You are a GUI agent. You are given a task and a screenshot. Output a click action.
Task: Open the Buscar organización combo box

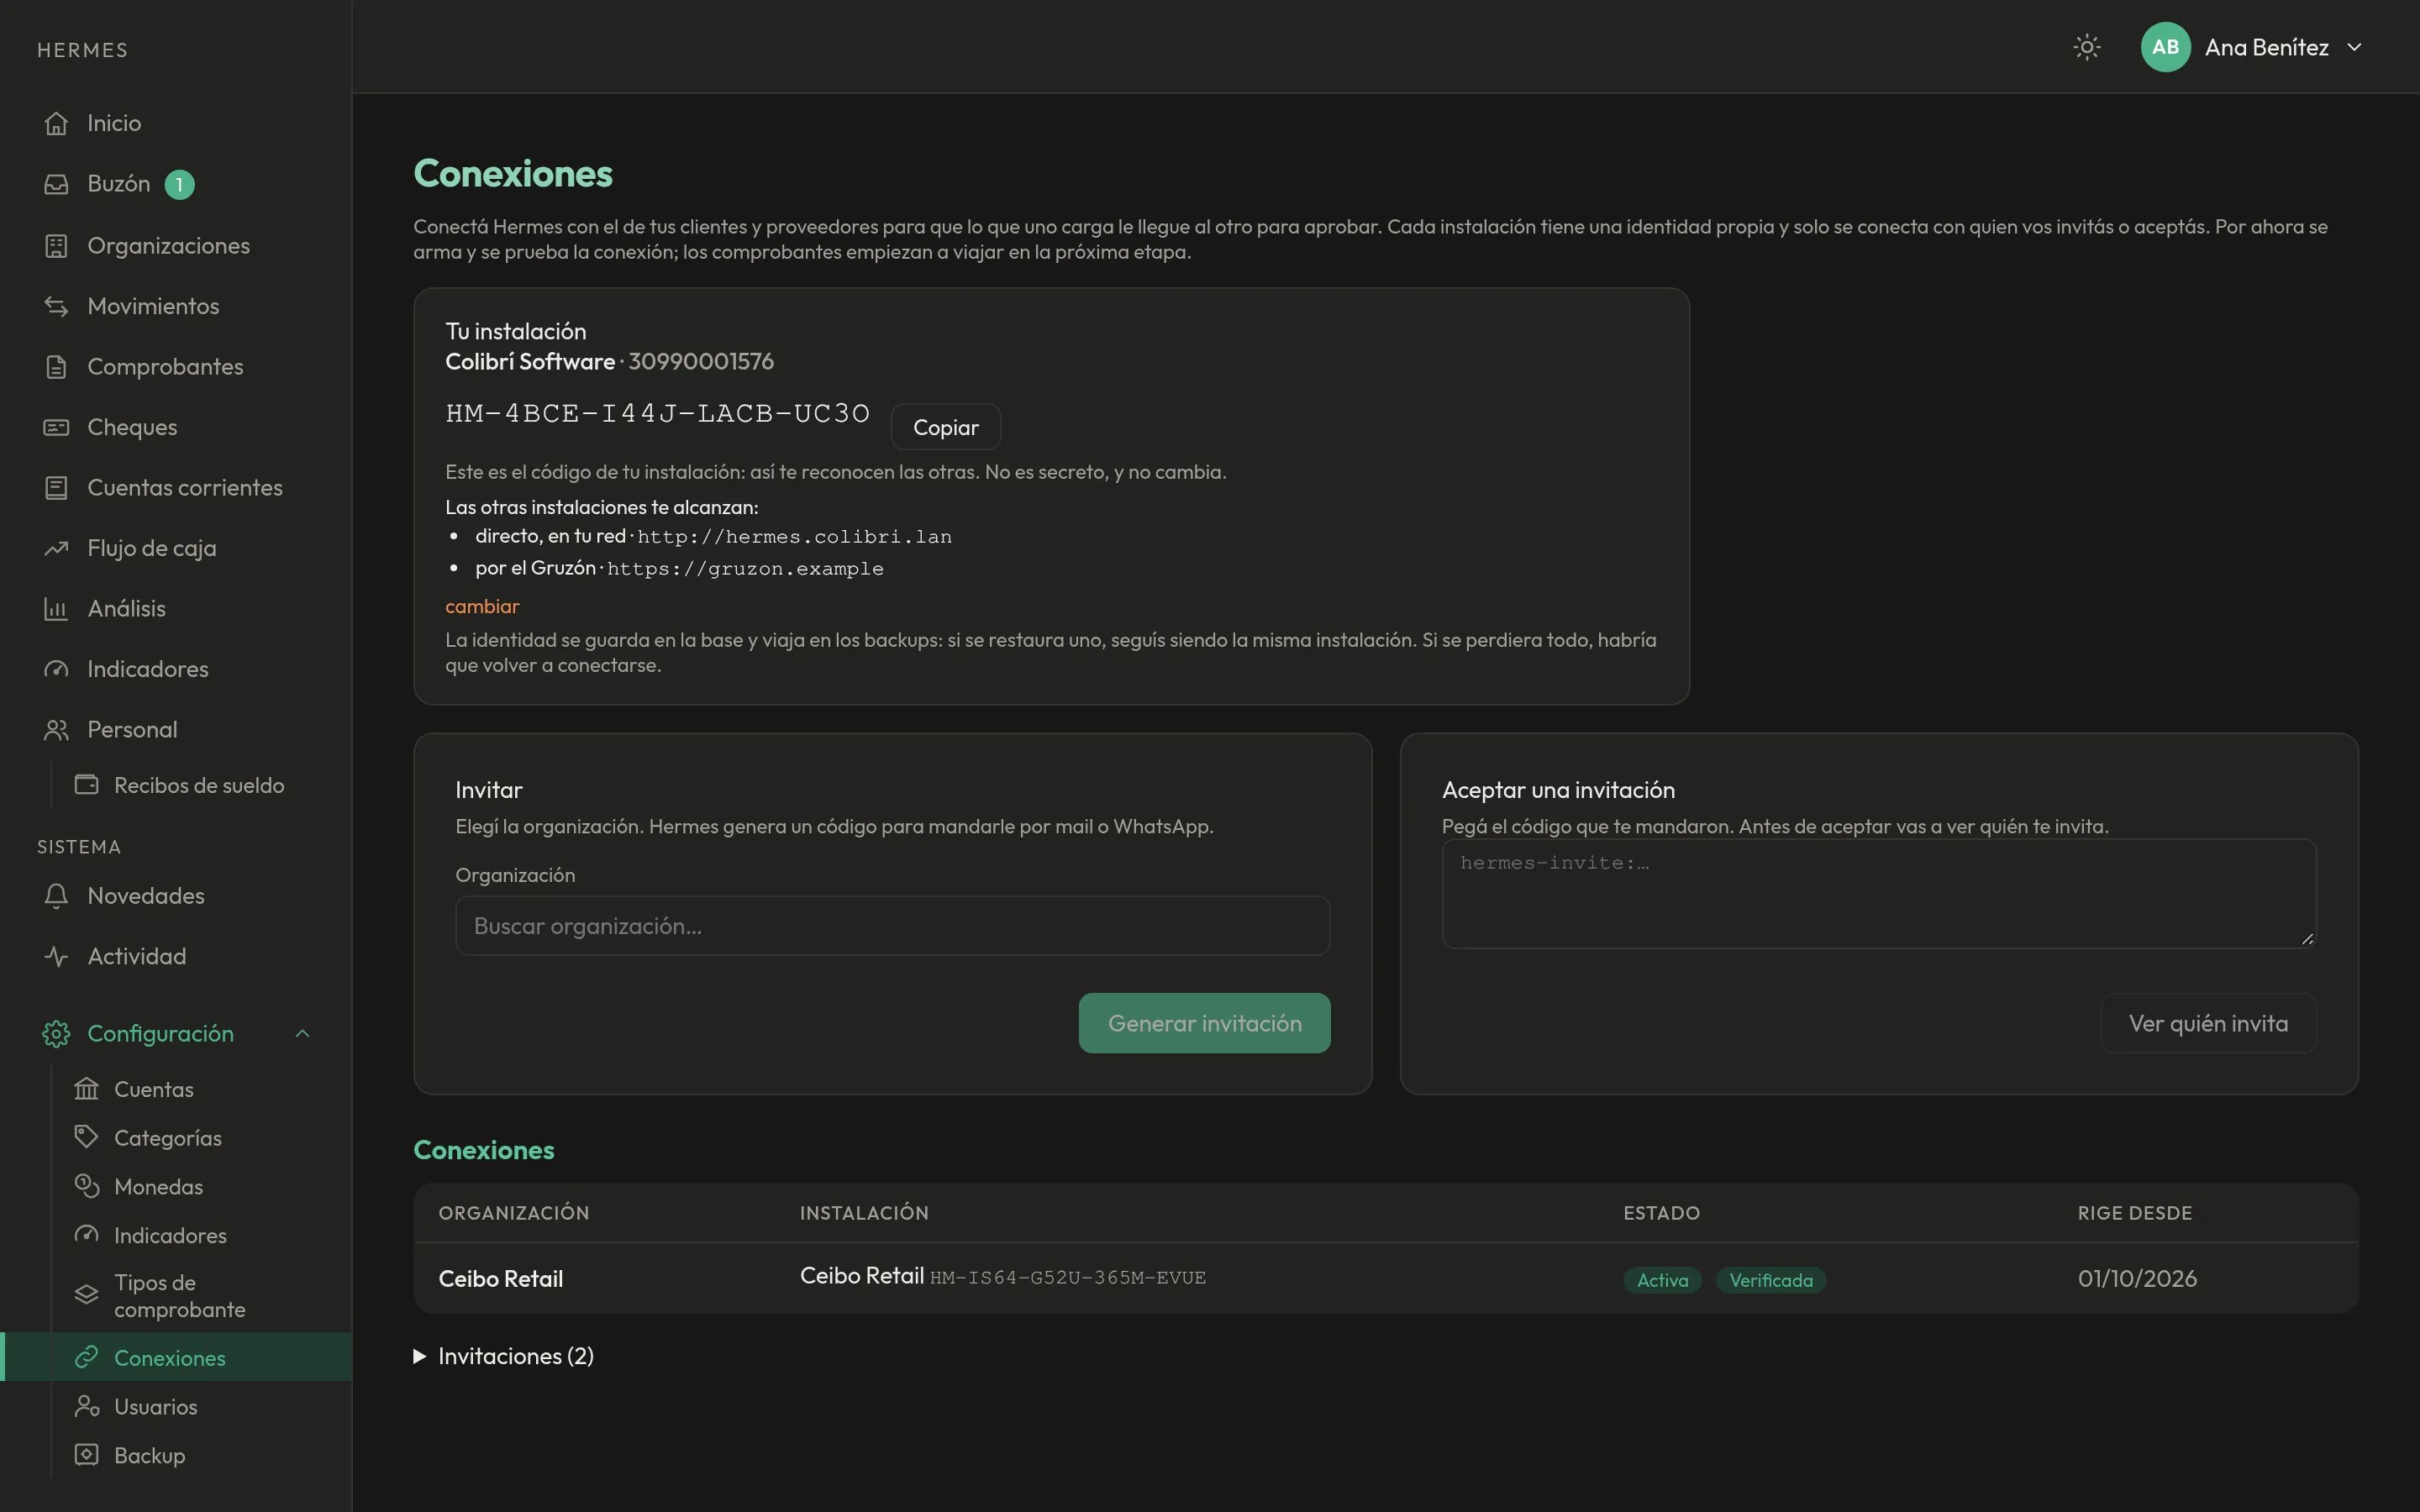[892, 926]
